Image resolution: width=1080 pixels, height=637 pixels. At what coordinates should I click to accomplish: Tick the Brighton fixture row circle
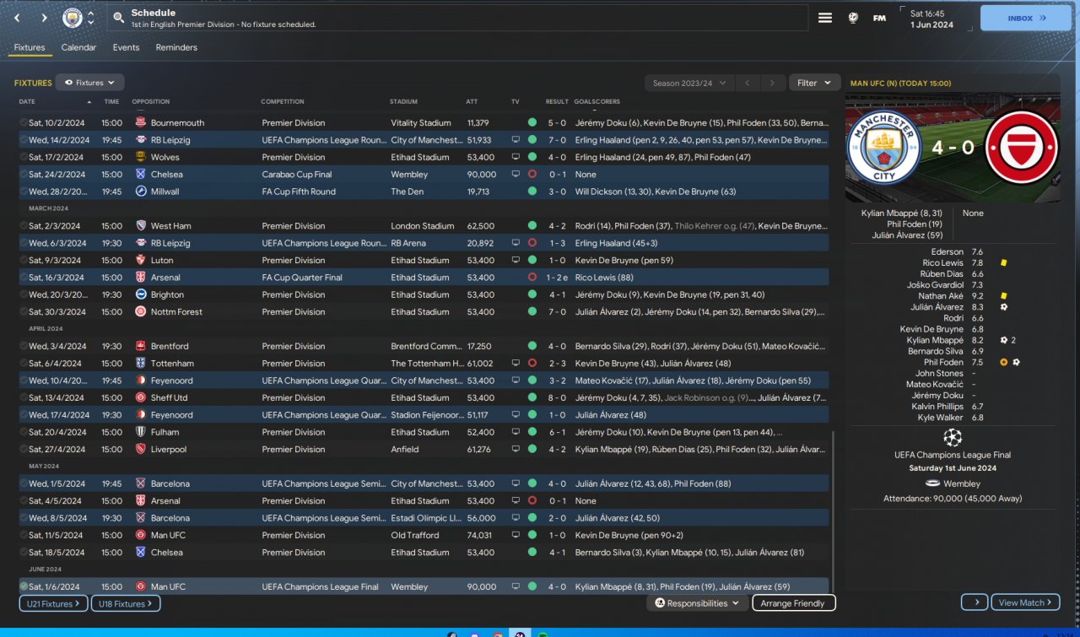click(x=24, y=294)
